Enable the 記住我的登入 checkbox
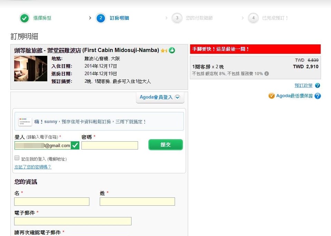This screenshot has height=236, width=331. click(x=17, y=158)
